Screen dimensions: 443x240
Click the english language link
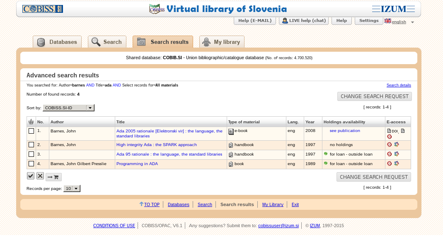[x=399, y=22]
